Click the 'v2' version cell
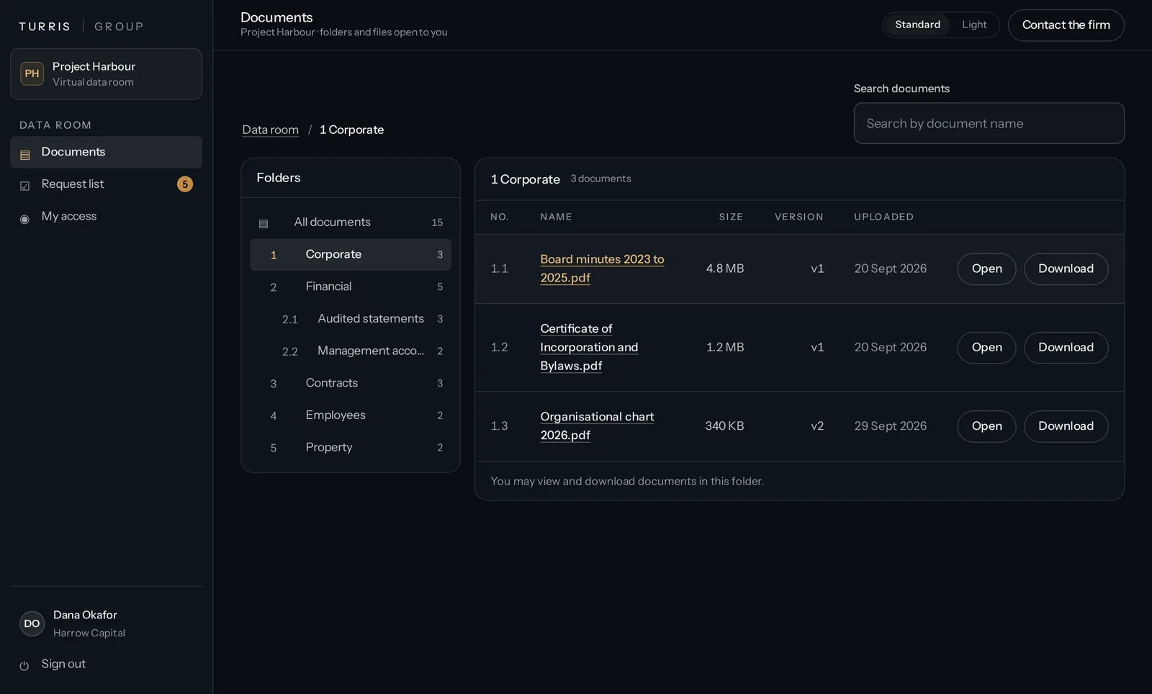 817,426
